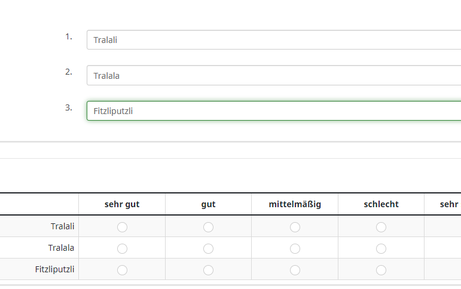Click the 'gut' column header
Viewport: 461px width, 289px height.
208,204
